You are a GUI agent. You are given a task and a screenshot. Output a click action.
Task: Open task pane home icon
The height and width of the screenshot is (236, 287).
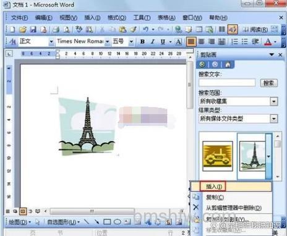pos(228,64)
